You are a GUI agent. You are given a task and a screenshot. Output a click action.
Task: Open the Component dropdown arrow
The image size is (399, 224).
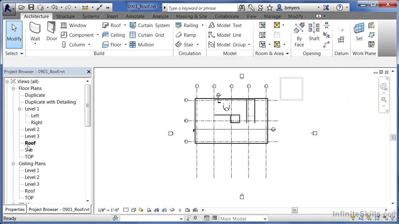[x=98, y=35]
